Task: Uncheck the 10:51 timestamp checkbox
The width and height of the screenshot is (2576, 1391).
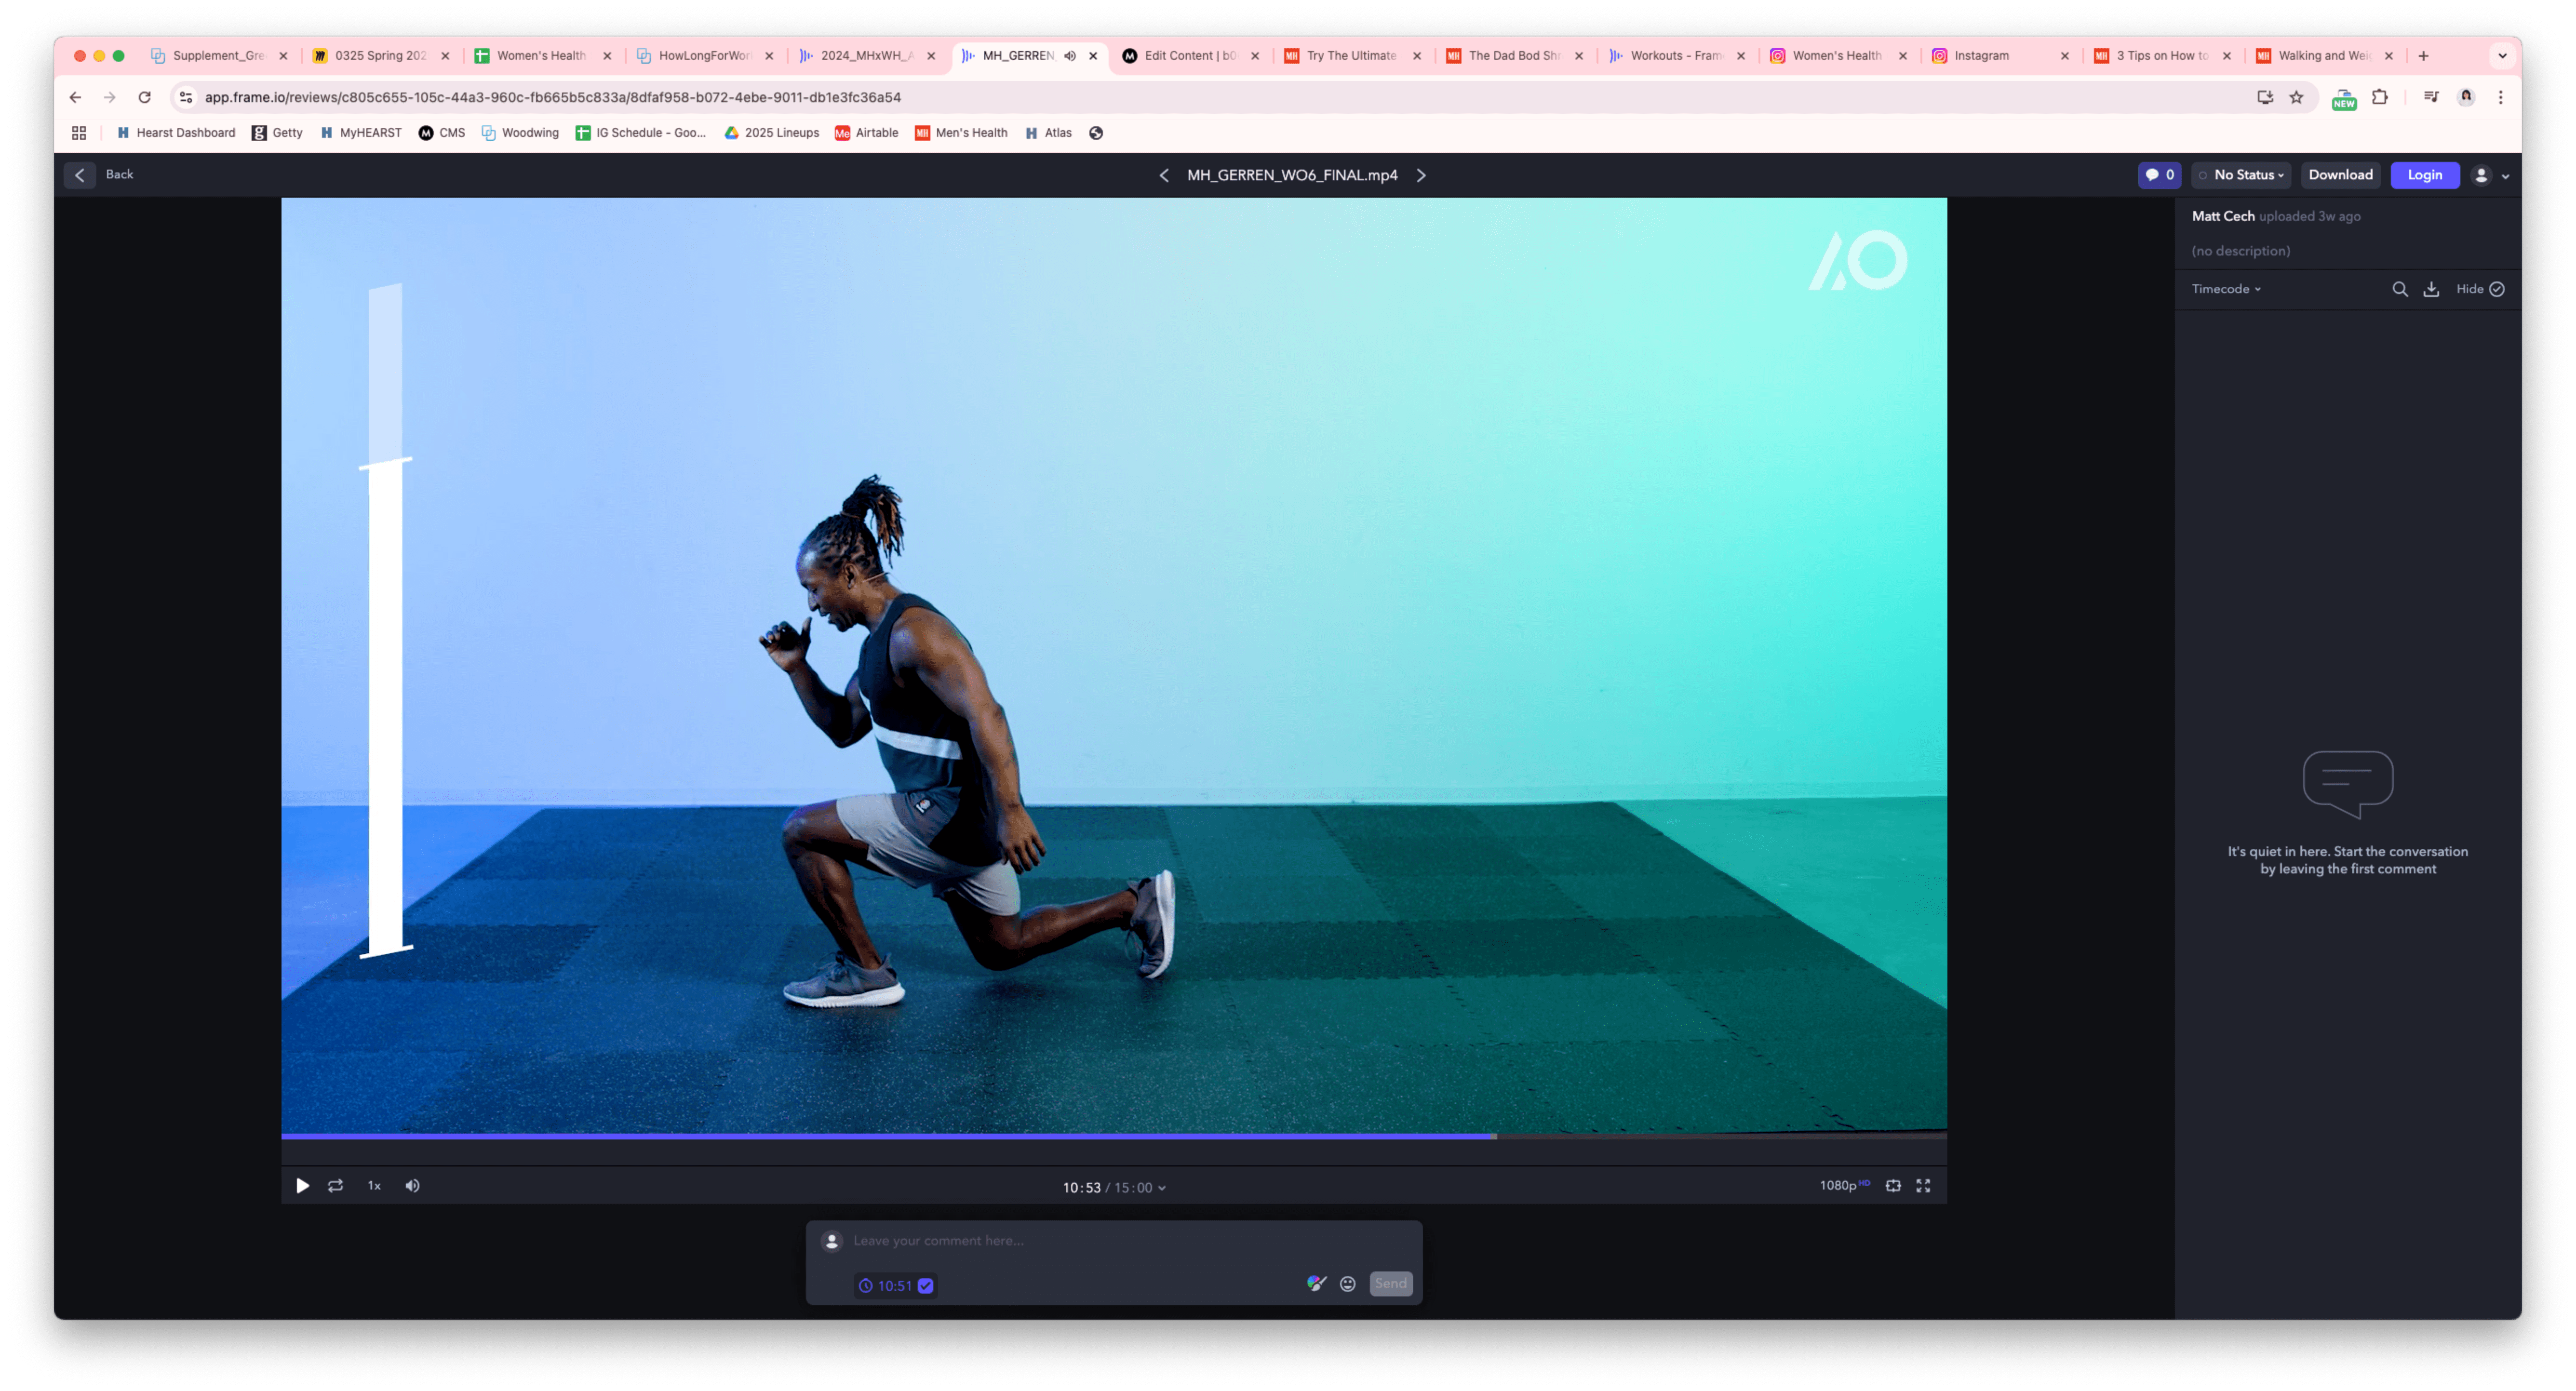Action: 925,1286
